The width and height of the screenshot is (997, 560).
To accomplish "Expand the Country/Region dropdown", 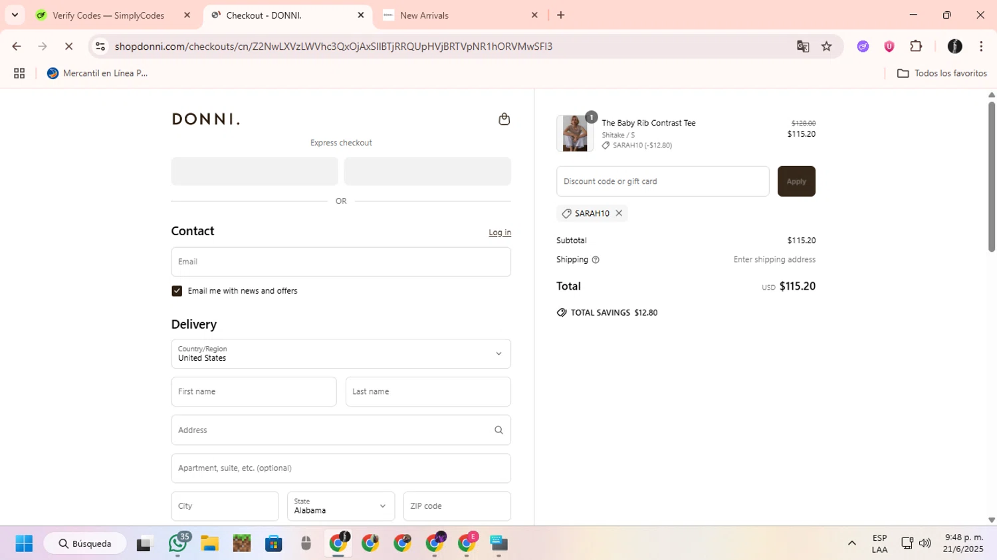I will [x=341, y=354].
